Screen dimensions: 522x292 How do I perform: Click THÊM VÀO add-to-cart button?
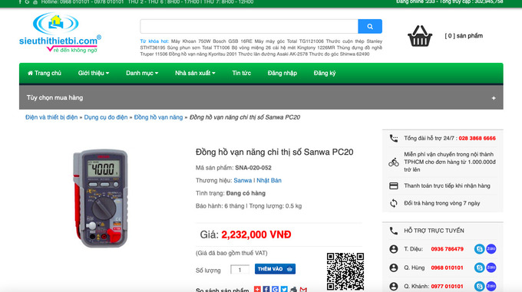point(275,269)
